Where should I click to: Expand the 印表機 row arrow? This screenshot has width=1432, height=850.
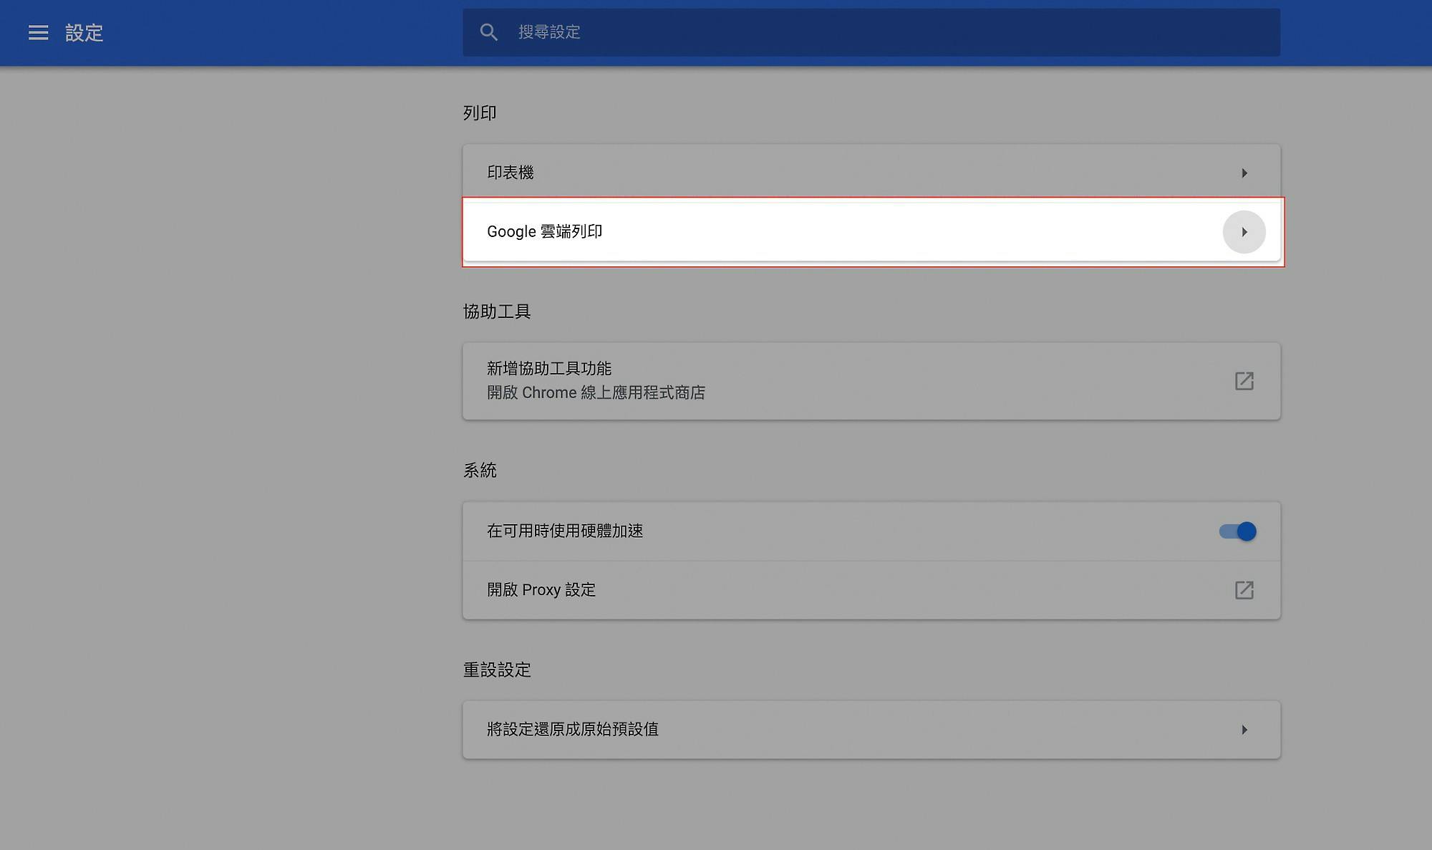pos(1244,173)
